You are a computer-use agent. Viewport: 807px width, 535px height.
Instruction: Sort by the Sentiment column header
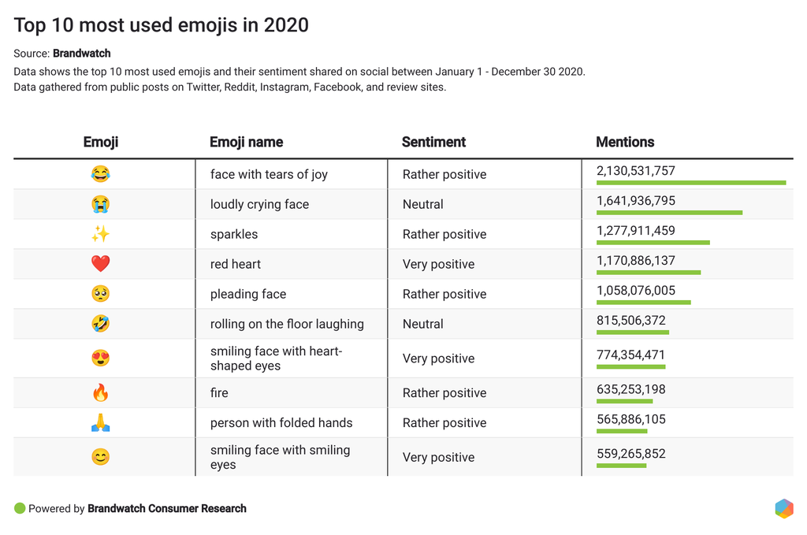(x=433, y=143)
